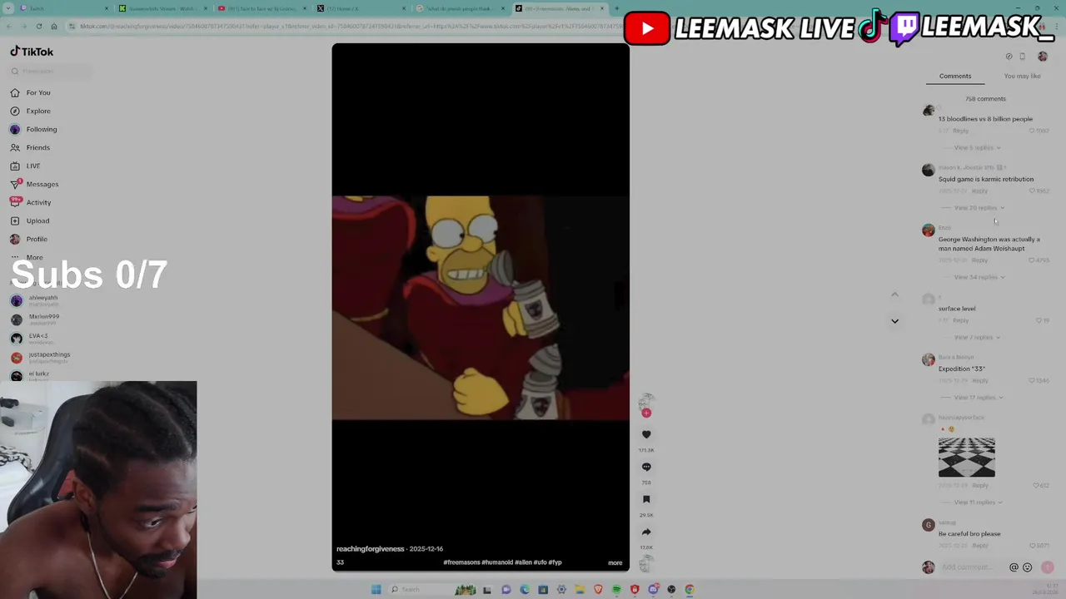
Task: Go to previous video with up chevron
Action: [x=894, y=295]
